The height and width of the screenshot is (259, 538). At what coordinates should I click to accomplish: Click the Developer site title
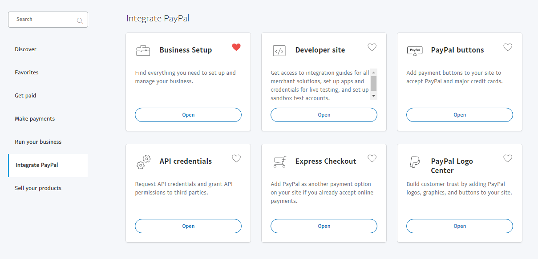[320, 50]
